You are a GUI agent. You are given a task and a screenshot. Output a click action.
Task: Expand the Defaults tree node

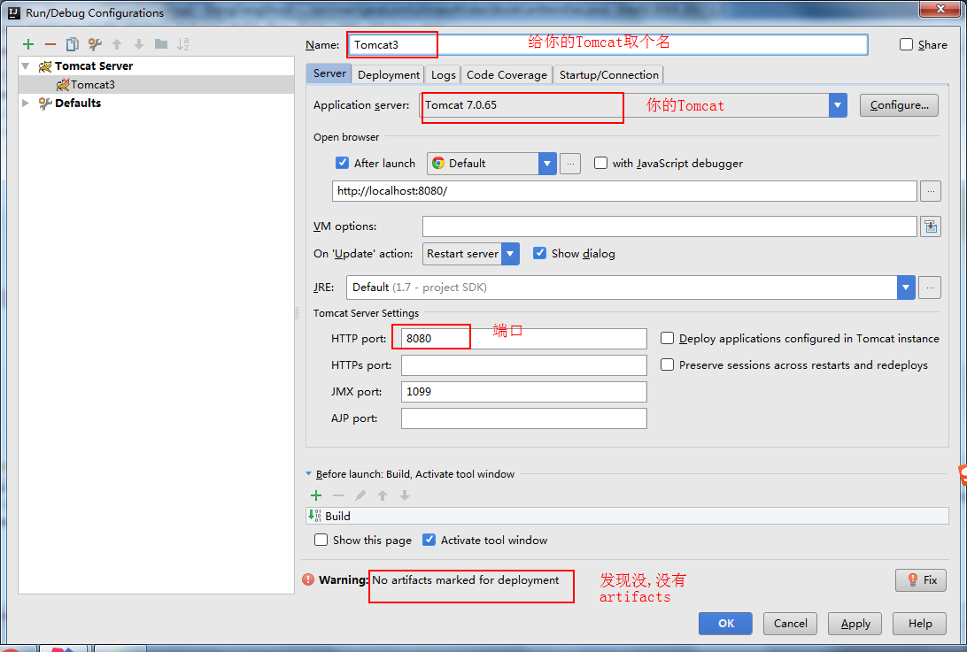(x=26, y=103)
